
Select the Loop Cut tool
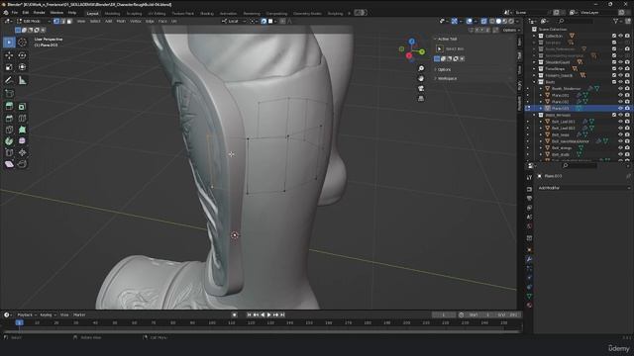pyautogui.click(x=22, y=118)
